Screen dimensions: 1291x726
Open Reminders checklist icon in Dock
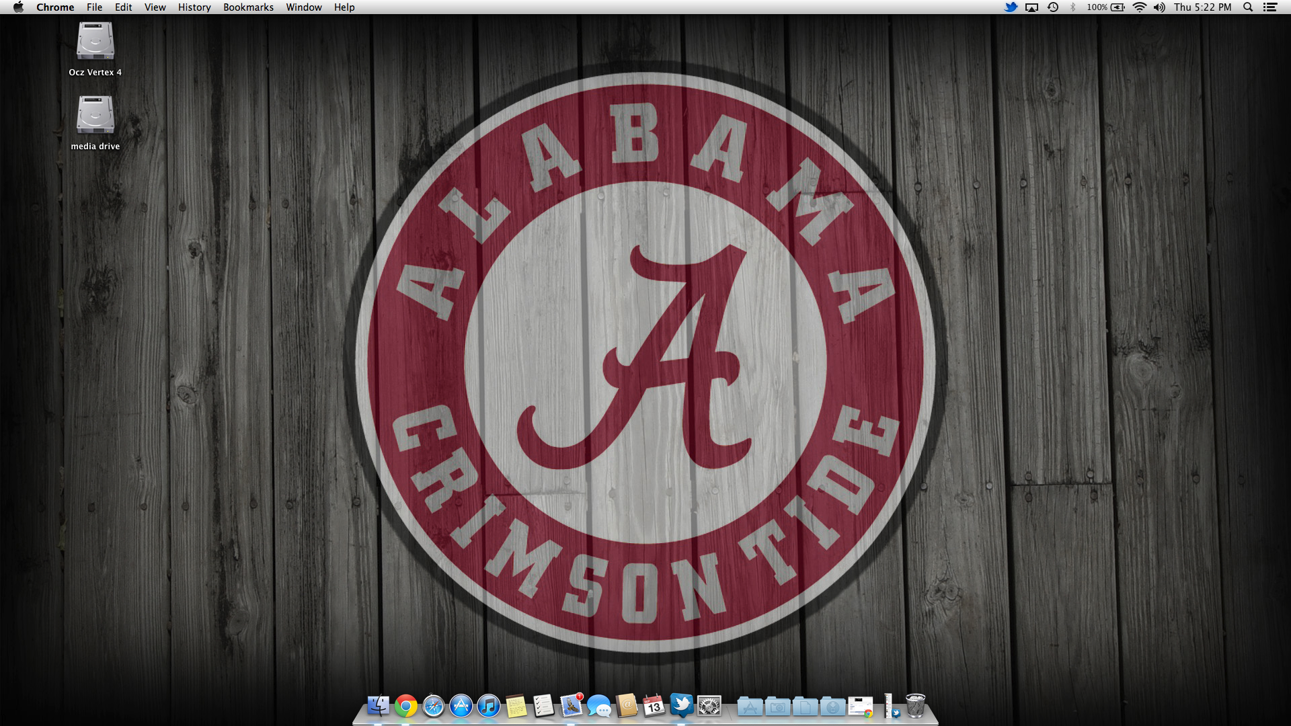543,706
